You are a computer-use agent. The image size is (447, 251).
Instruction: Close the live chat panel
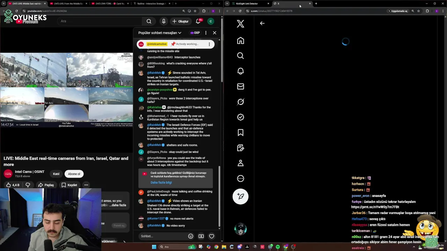(x=214, y=33)
